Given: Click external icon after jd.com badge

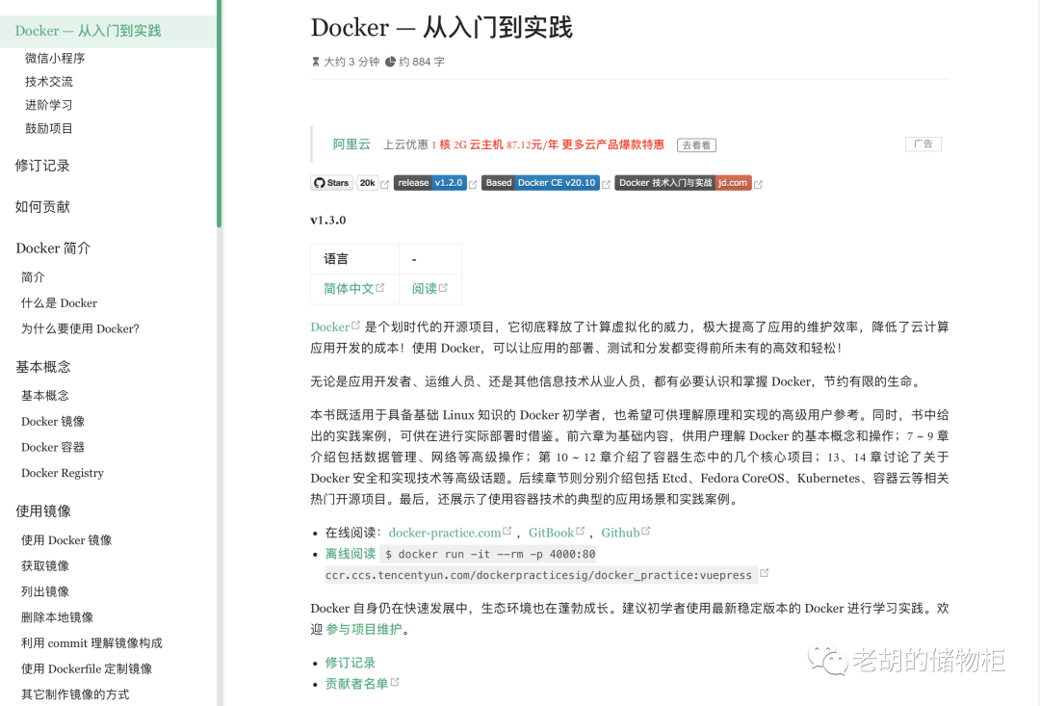Looking at the screenshot, I should [x=758, y=185].
